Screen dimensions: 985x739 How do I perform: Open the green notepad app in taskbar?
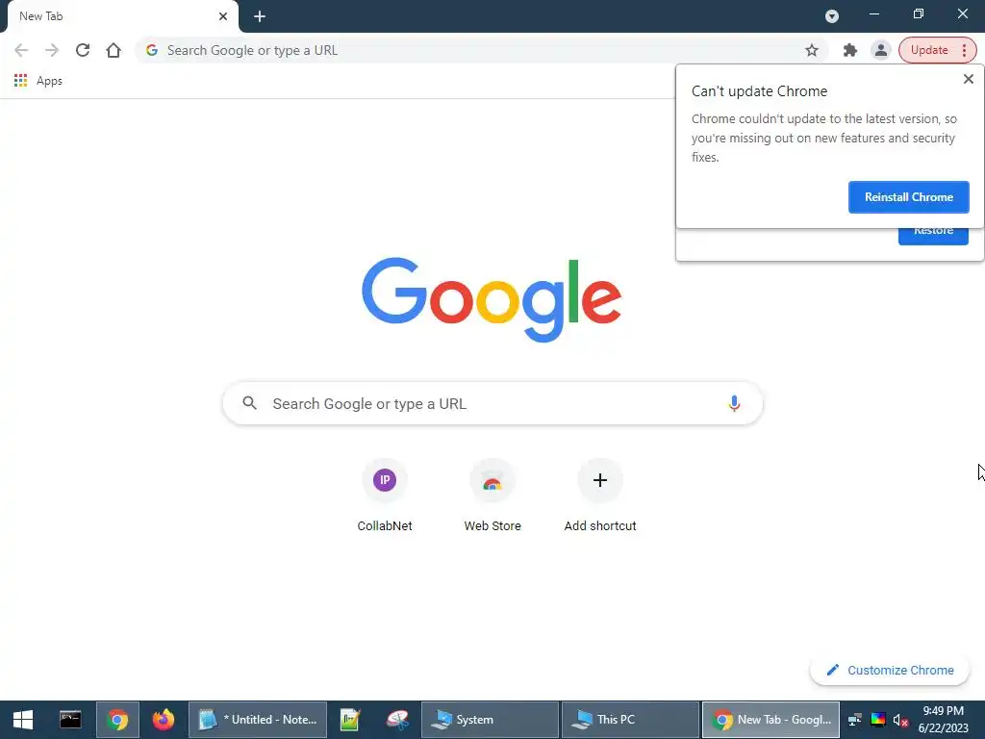click(350, 720)
